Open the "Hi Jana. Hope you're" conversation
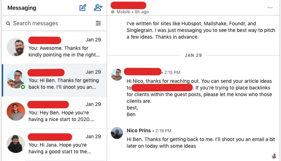The width and height of the screenshot is (281, 161). 63,145
